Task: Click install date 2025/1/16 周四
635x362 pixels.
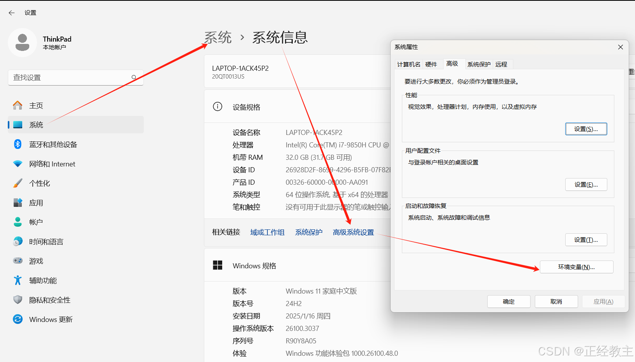Action: pos(308,316)
